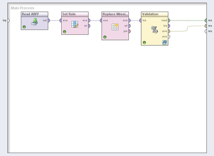The height and width of the screenshot is (156, 214).
Task: Click the Read ARFF download icon
Action: 34,22
